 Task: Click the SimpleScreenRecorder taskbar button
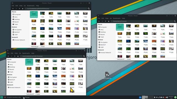tap(12, 97)
